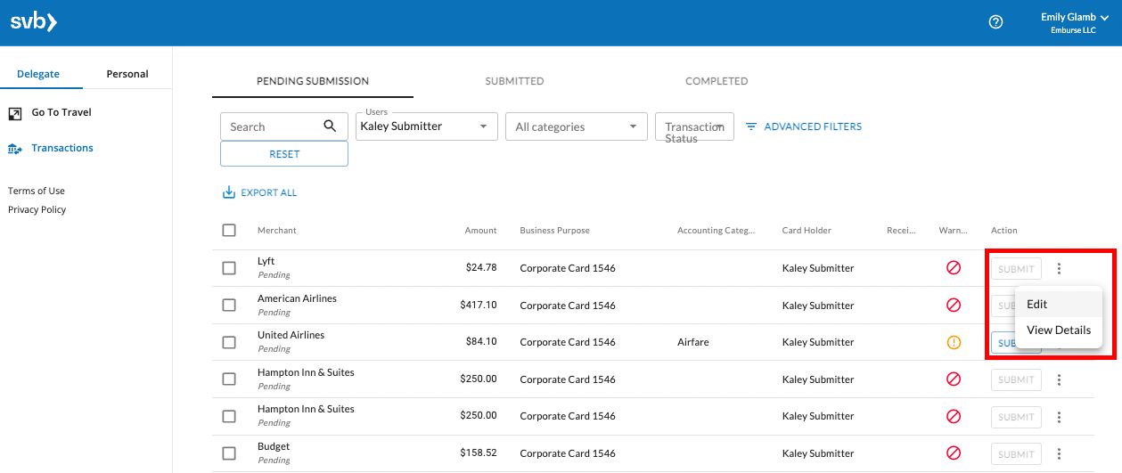Click the Go To Travel external link icon

15,113
